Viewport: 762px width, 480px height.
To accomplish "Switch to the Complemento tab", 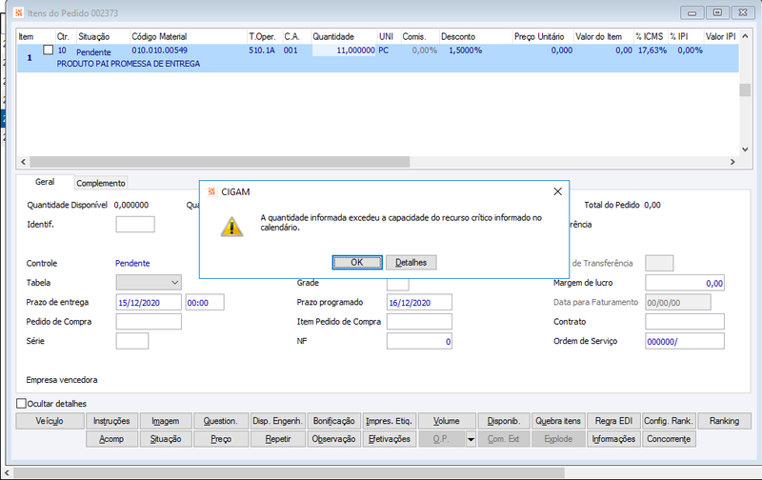I will (x=101, y=183).
